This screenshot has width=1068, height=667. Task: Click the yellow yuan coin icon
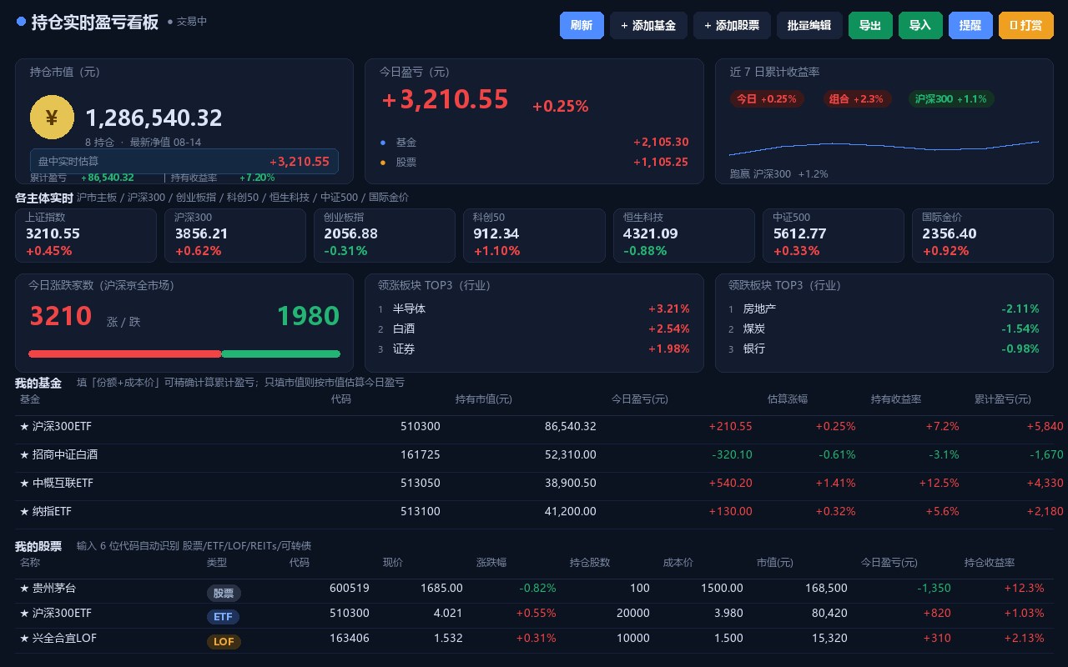click(52, 117)
